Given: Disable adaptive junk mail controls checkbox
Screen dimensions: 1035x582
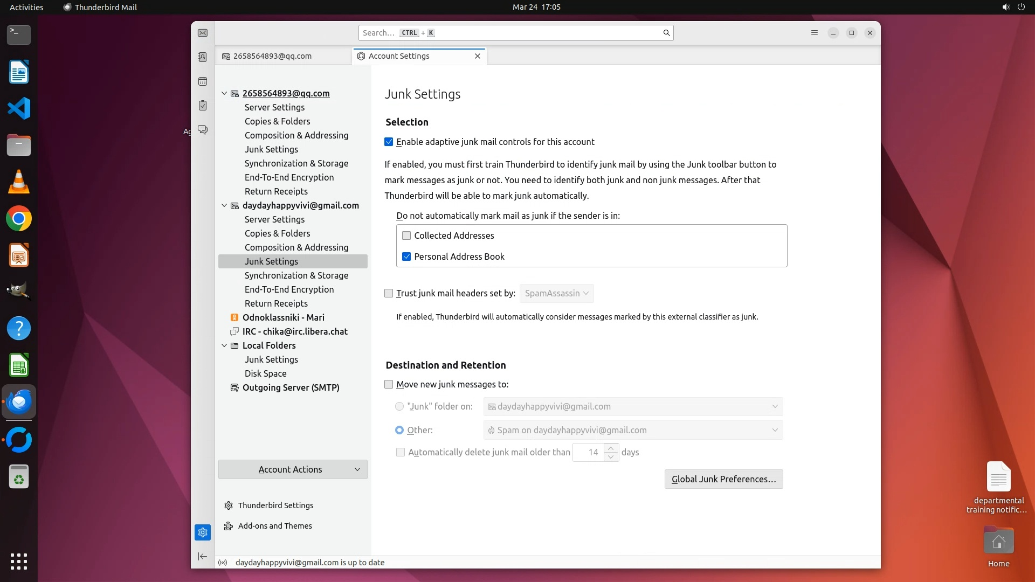Looking at the screenshot, I should pos(389,142).
